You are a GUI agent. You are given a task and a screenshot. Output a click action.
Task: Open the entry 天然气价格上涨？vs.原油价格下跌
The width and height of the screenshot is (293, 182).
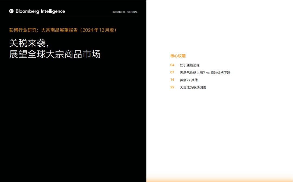[x=205, y=73]
